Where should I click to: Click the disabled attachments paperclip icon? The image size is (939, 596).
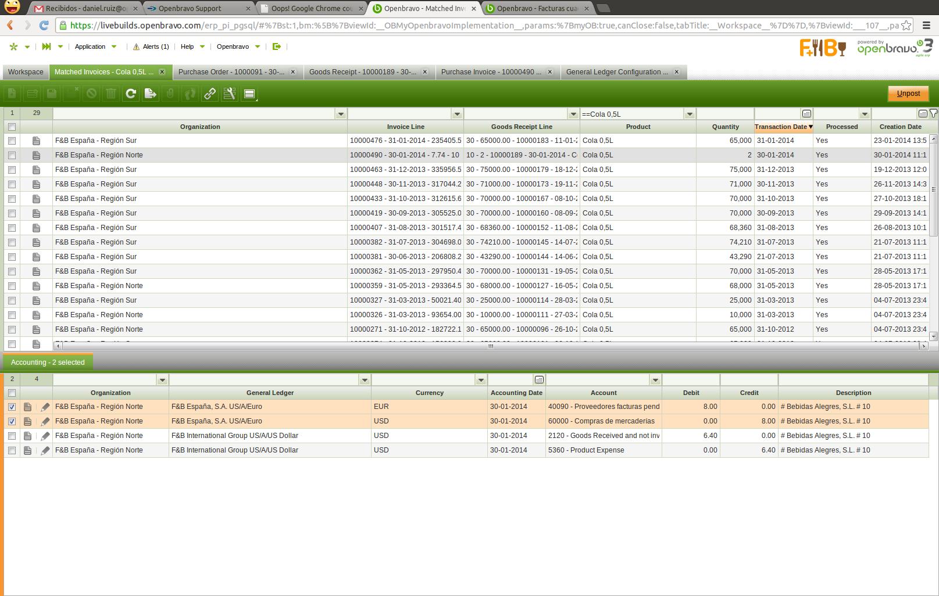[170, 94]
